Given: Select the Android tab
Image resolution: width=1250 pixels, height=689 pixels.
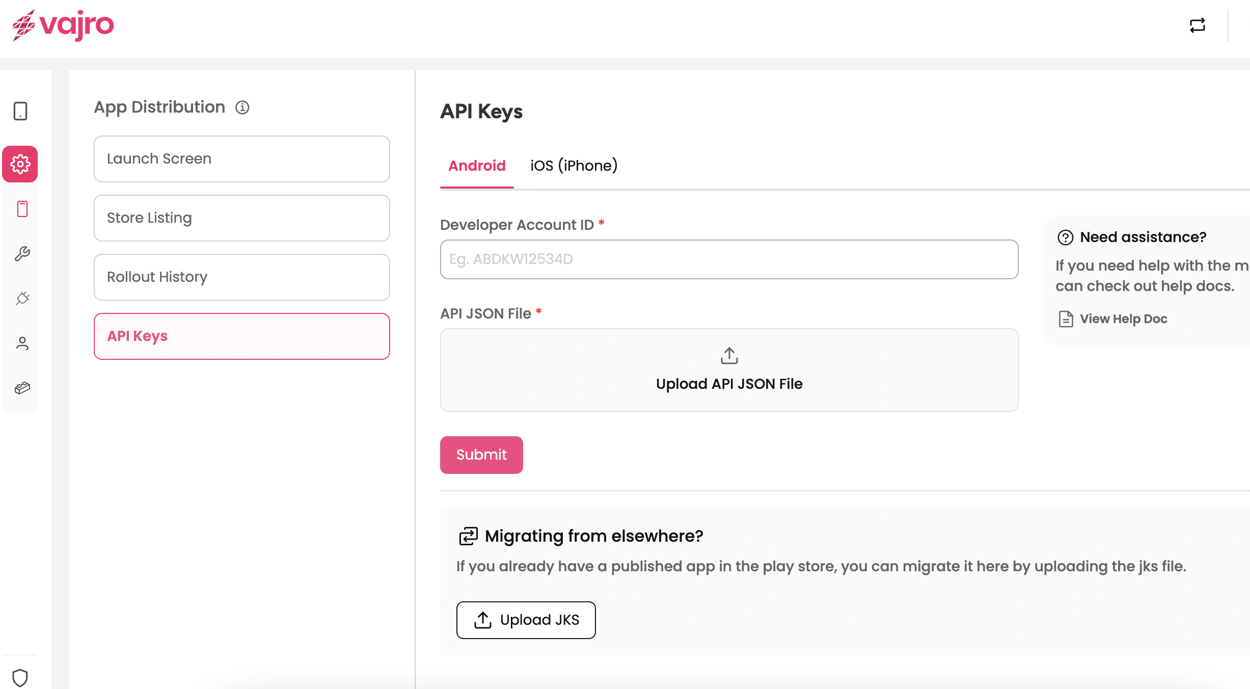Looking at the screenshot, I should point(477,166).
